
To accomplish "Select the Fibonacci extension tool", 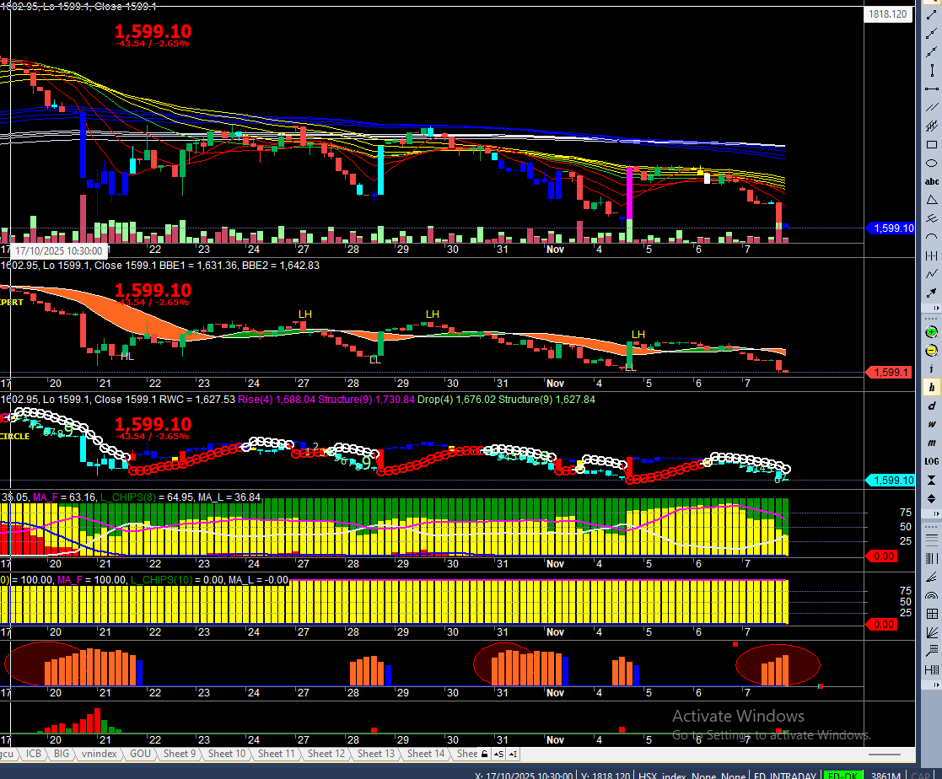I will [x=931, y=651].
